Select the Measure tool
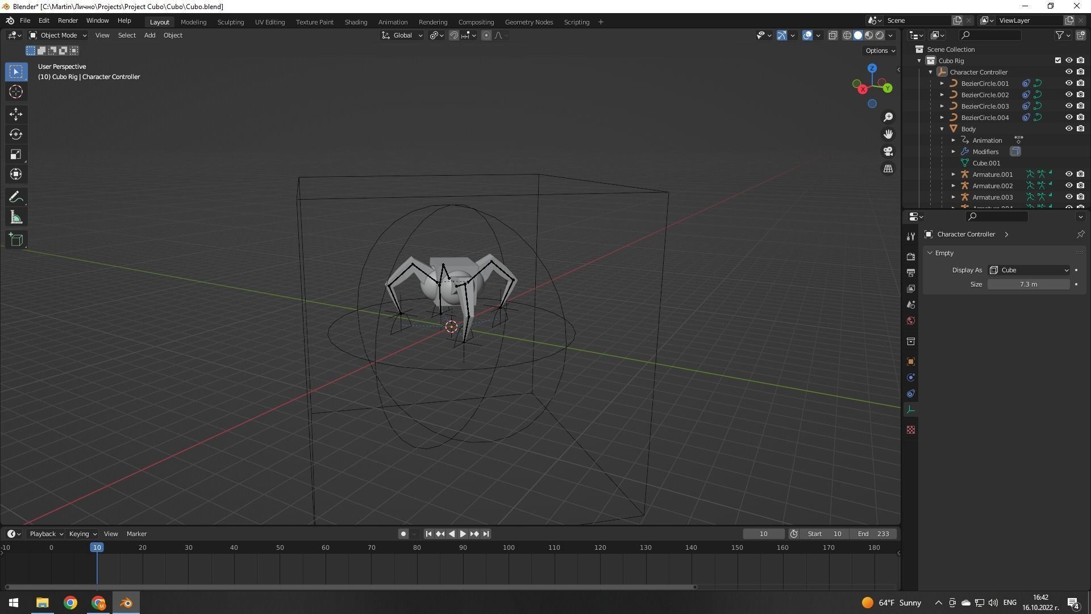This screenshot has height=614, width=1091. pos(16,218)
